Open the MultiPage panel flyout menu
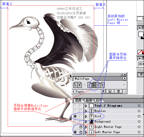 click(124, 79)
